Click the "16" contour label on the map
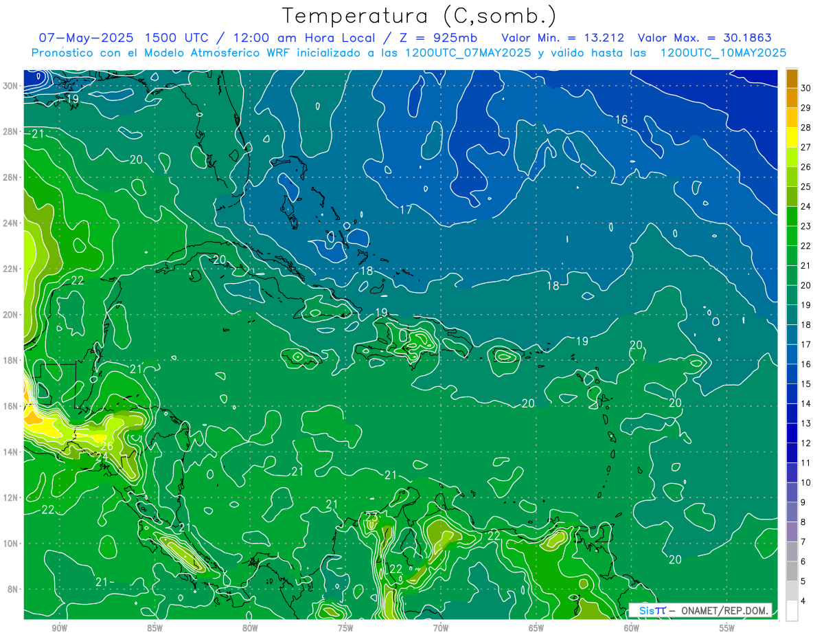Viewport: 824px width, 637px height. pos(621,120)
